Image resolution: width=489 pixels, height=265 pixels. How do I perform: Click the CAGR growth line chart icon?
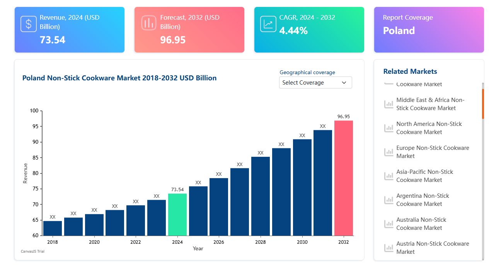tap(268, 24)
